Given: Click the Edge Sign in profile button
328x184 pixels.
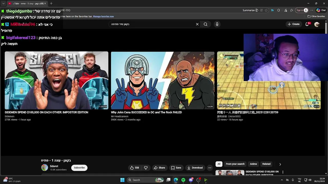Looking at the screenshot, I should tap(302, 10).
